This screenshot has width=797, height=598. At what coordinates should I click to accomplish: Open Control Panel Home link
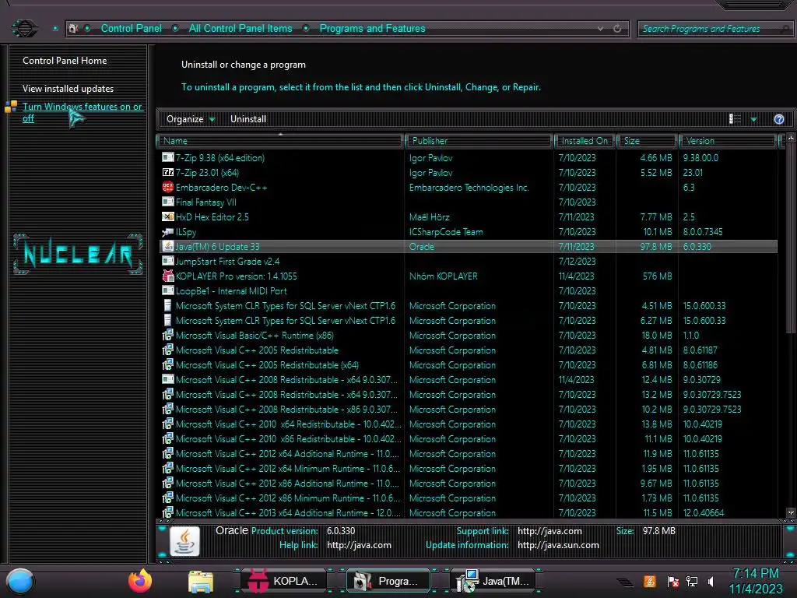tap(65, 61)
